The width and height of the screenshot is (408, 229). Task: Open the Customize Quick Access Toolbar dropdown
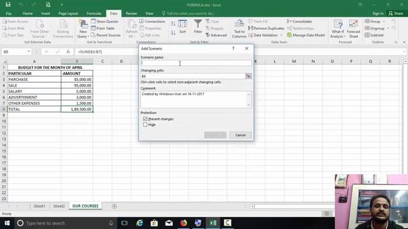point(62,4)
